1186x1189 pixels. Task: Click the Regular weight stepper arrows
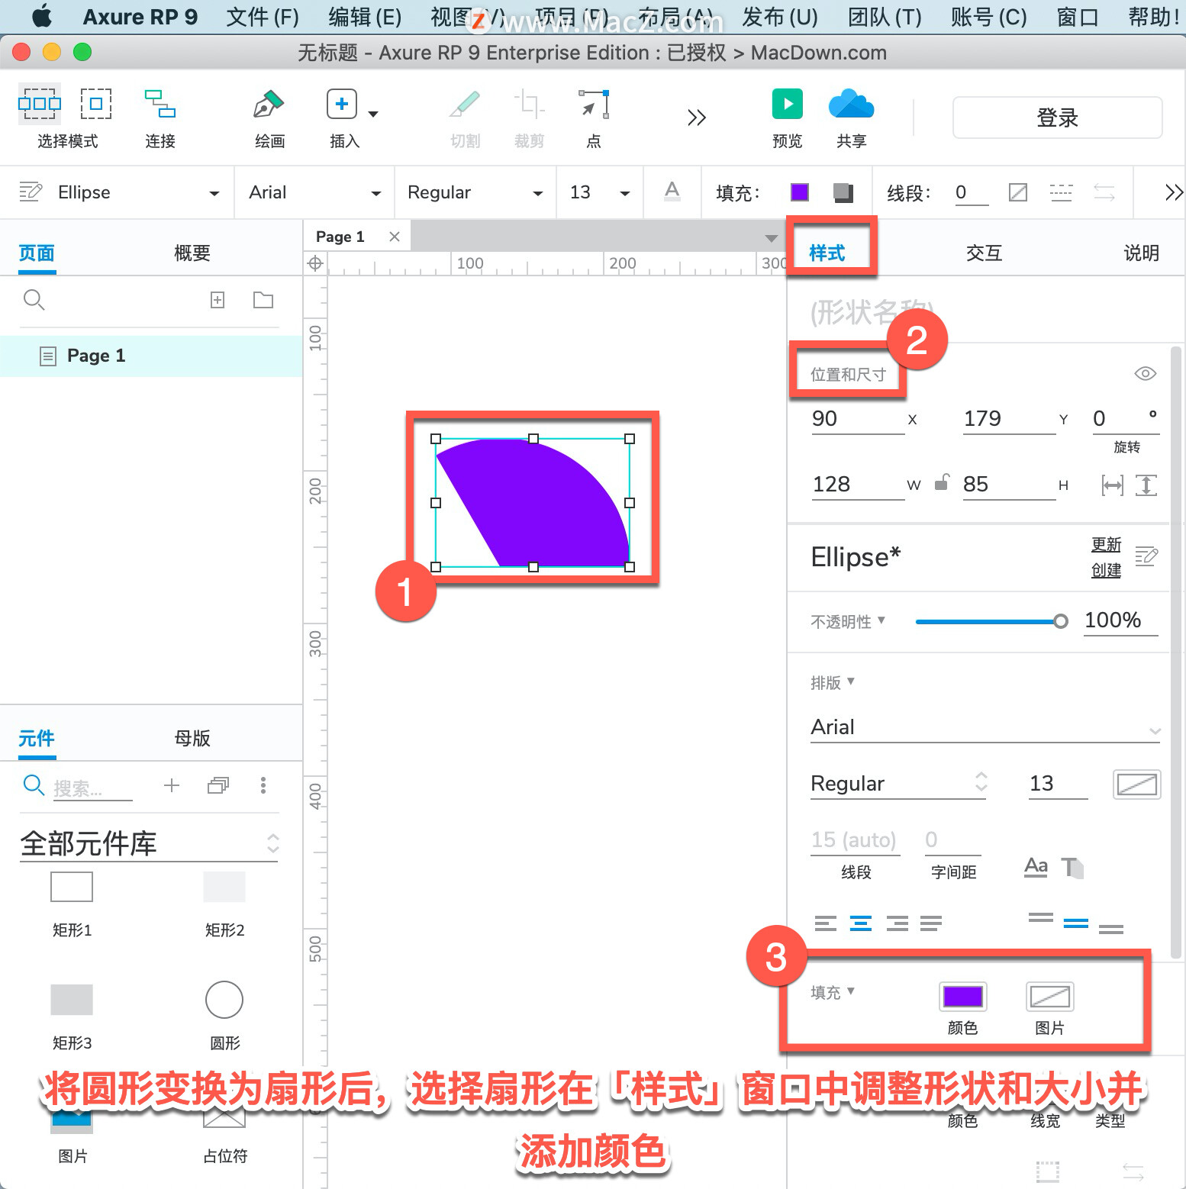point(981,782)
